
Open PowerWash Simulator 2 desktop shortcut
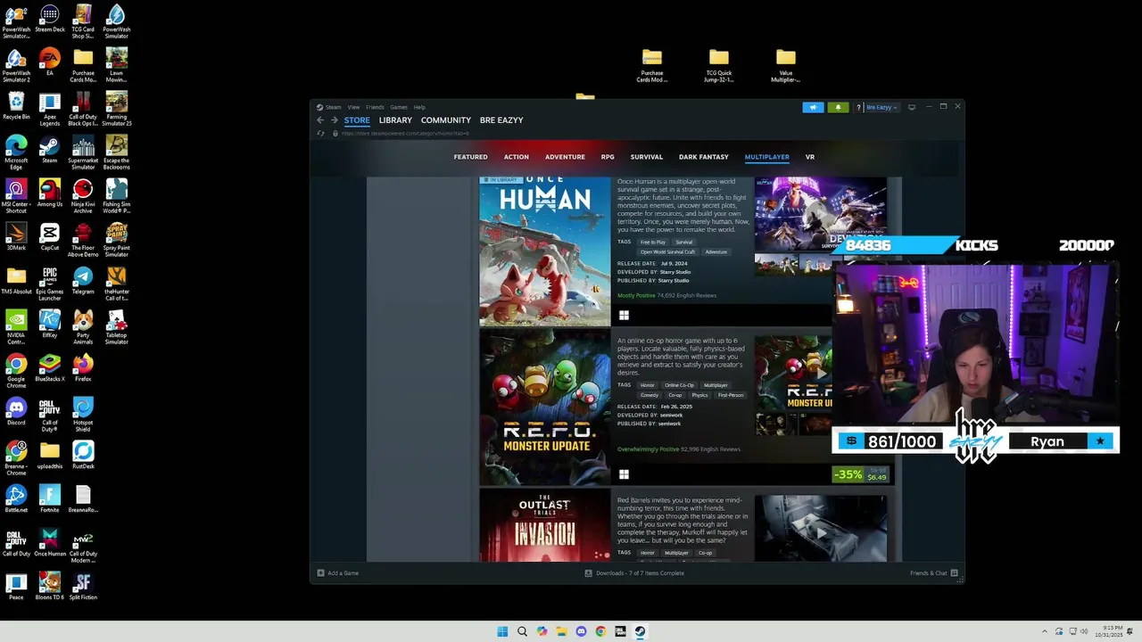[x=16, y=65]
